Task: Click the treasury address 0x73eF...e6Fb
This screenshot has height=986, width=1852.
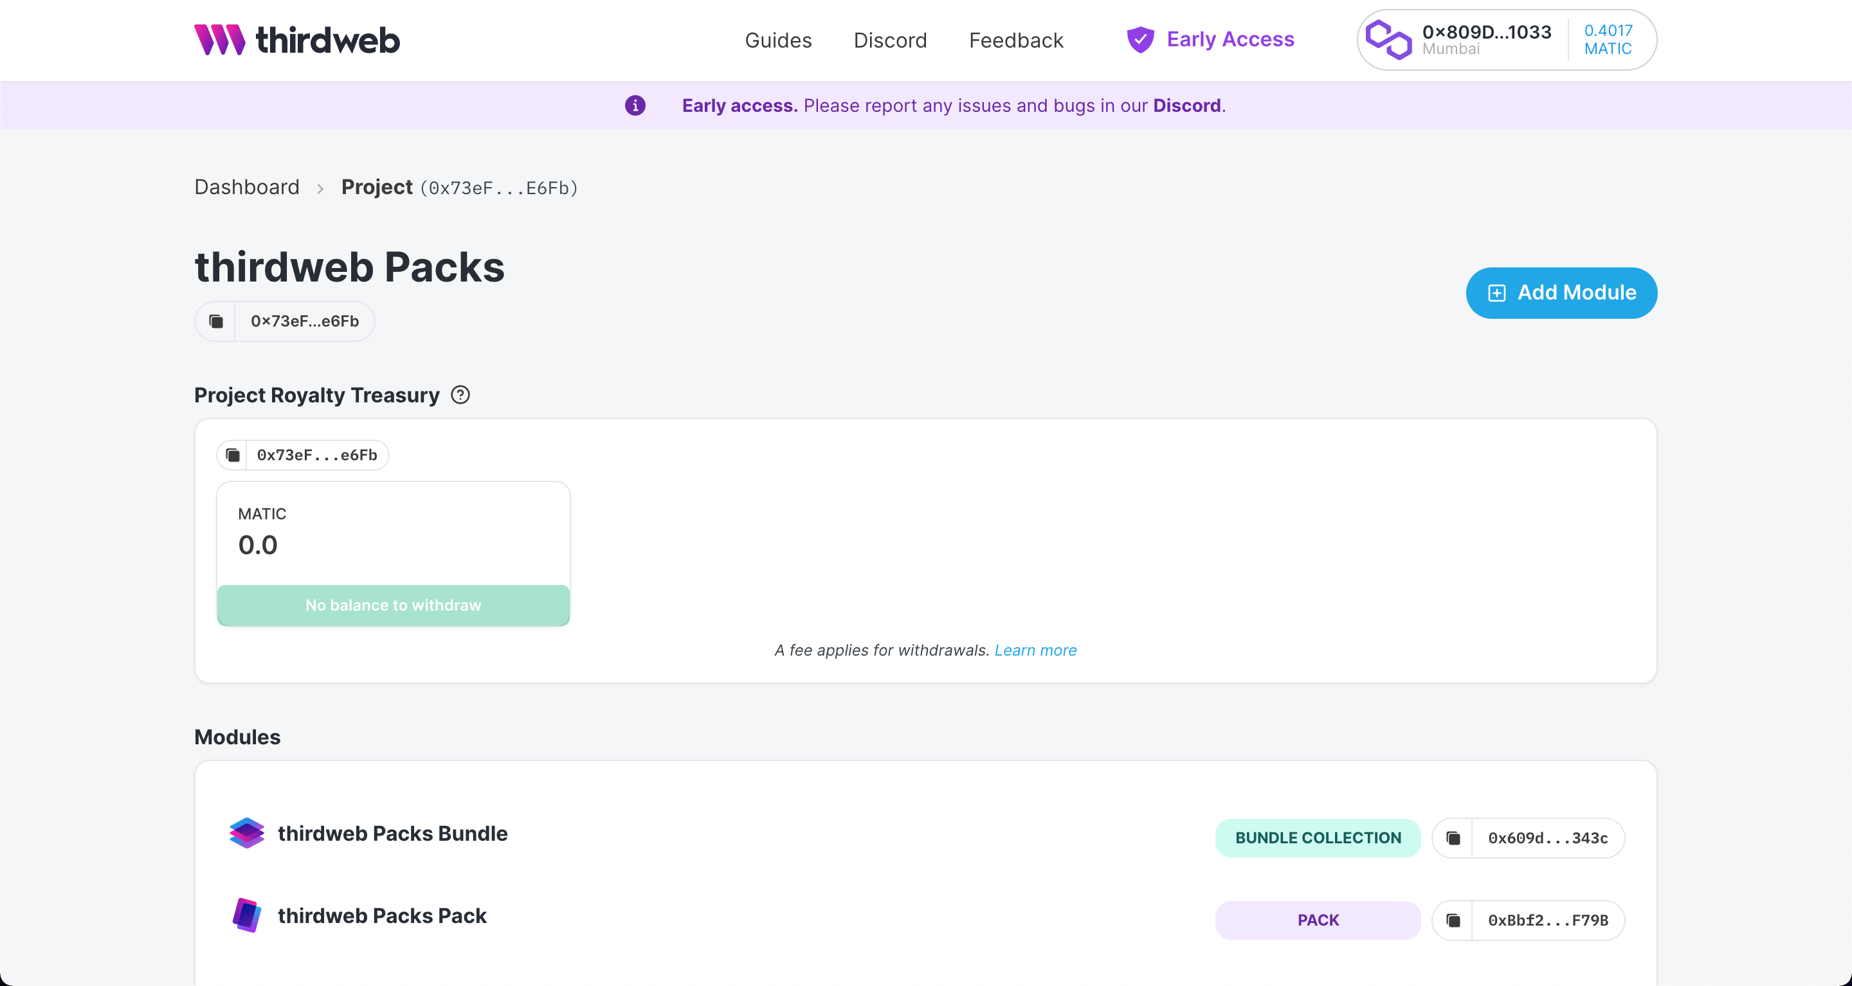Action: tap(317, 455)
